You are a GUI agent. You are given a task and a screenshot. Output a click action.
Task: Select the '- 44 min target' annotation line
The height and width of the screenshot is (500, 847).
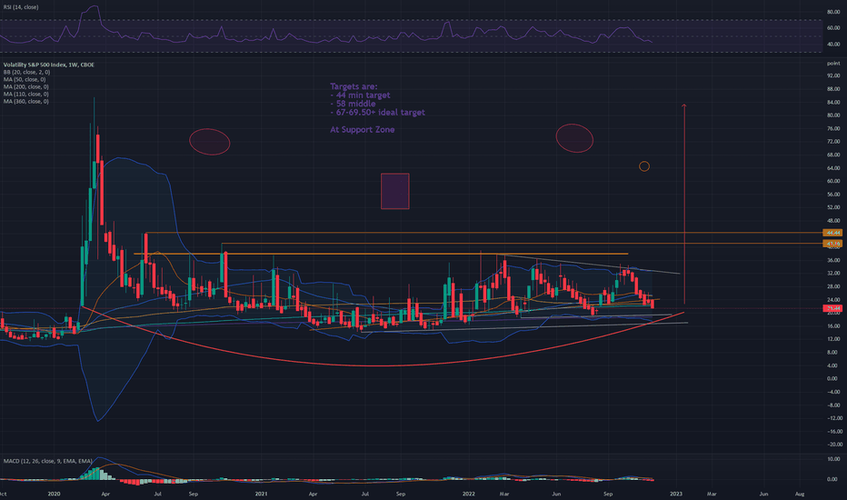[360, 95]
